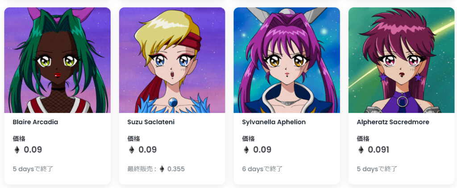Image resolution: width=457 pixels, height=188 pixels.
Task: Click the 最終販売 0.355 last sale text
Action: pyautogui.click(x=156, y=169)
